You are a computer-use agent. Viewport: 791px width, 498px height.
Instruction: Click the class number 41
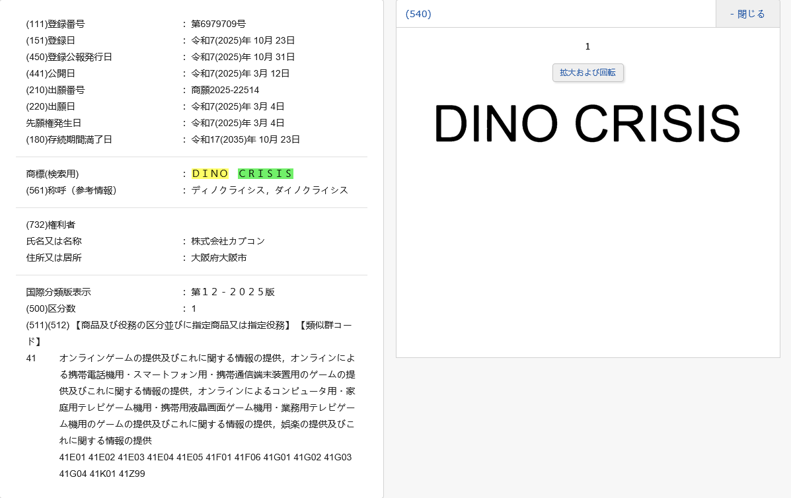[x=31, y=359]
